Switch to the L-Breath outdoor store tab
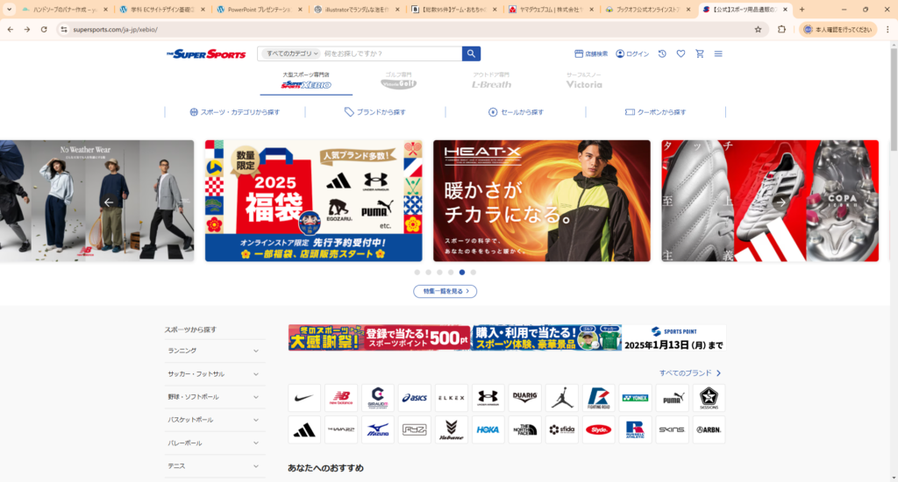The width and height of the screenshot is (898, 482). (491, 82)
